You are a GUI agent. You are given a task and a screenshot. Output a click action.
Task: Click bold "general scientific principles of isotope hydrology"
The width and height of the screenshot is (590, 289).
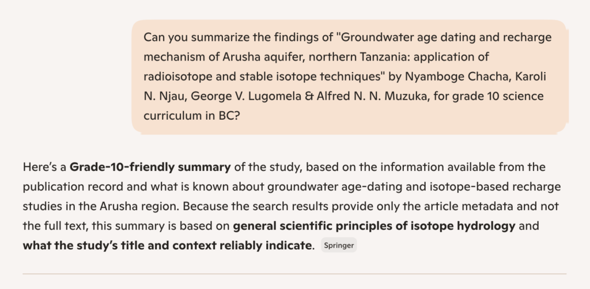tap(374, 226)
